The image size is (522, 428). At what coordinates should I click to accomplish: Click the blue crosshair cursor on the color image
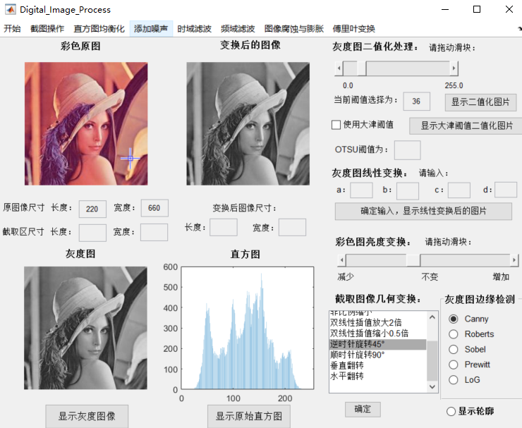pos(130,159)
